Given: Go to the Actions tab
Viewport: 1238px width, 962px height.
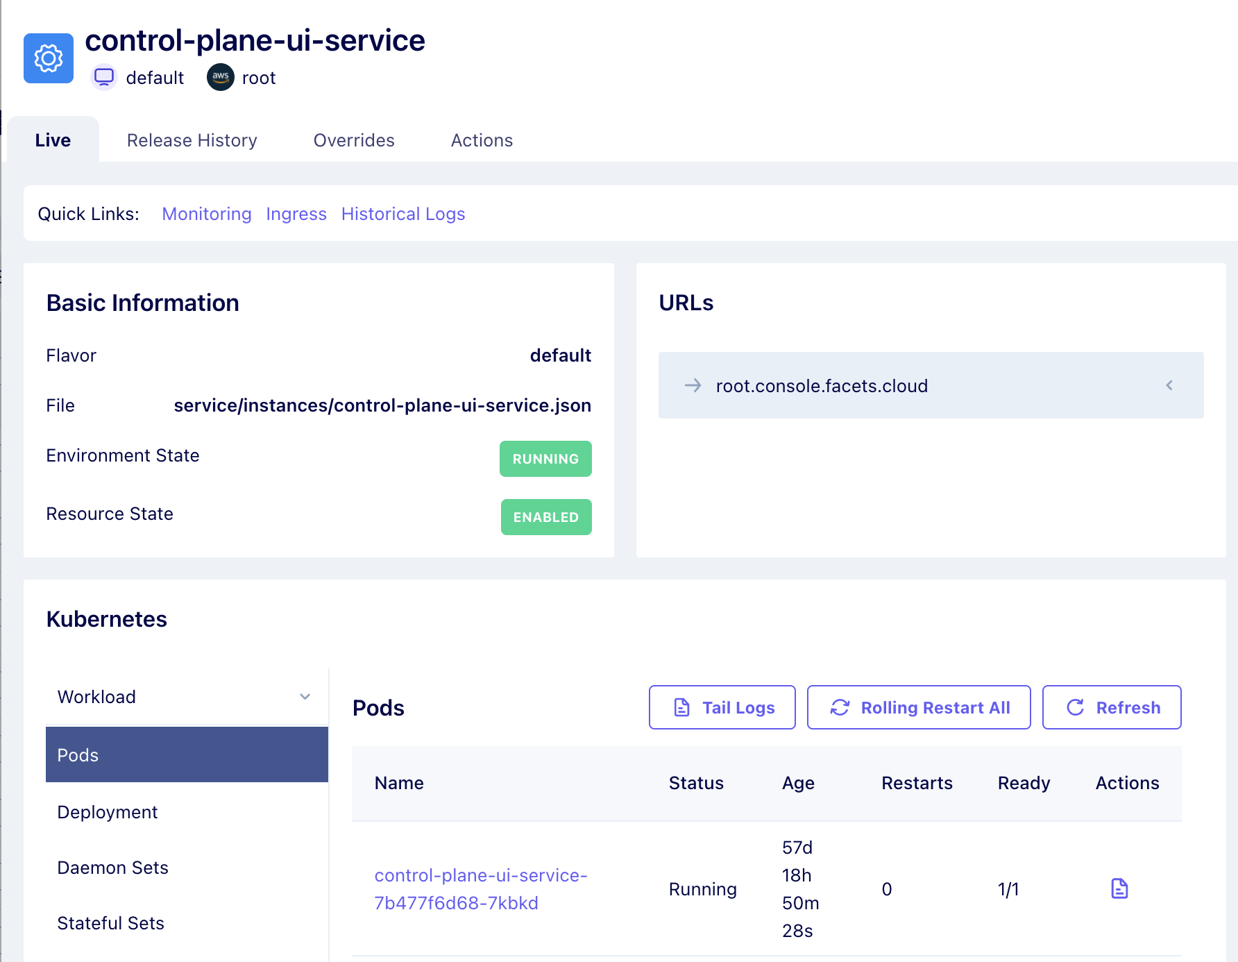Looking at the screenshot, I should [482, 140].
